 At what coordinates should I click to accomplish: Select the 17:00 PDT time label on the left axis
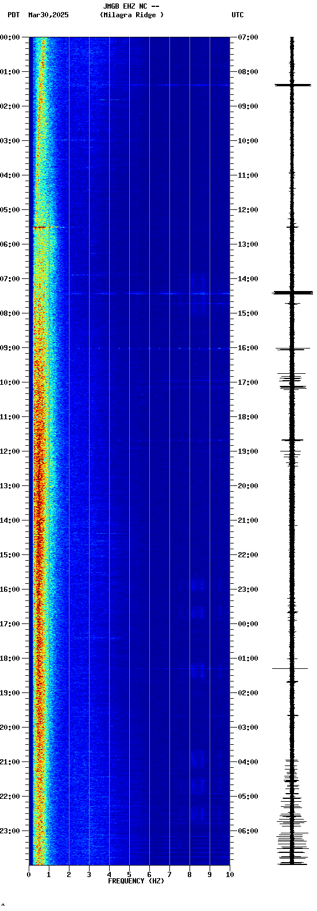10,624
